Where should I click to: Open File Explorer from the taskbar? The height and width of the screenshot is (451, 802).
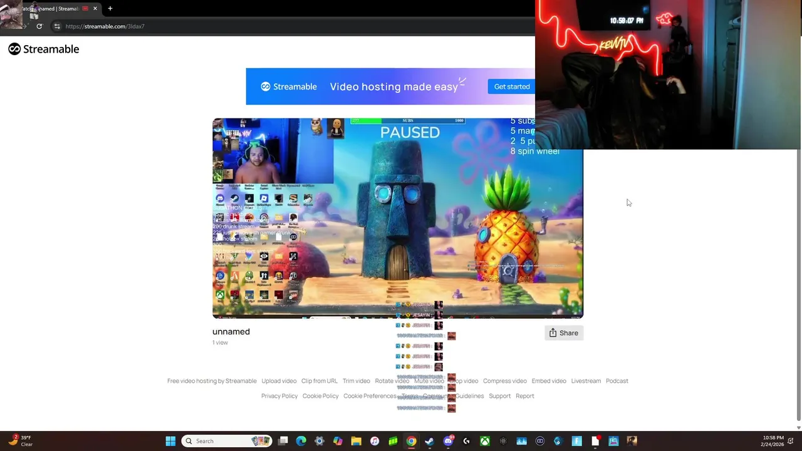pos(356,441)
